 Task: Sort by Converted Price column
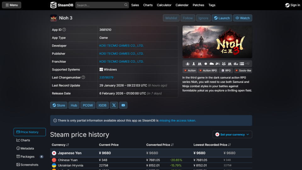pos(160,145)
